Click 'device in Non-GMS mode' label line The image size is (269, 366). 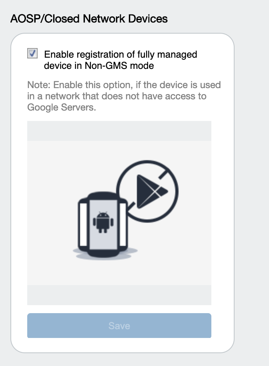(x=99, y=66)
